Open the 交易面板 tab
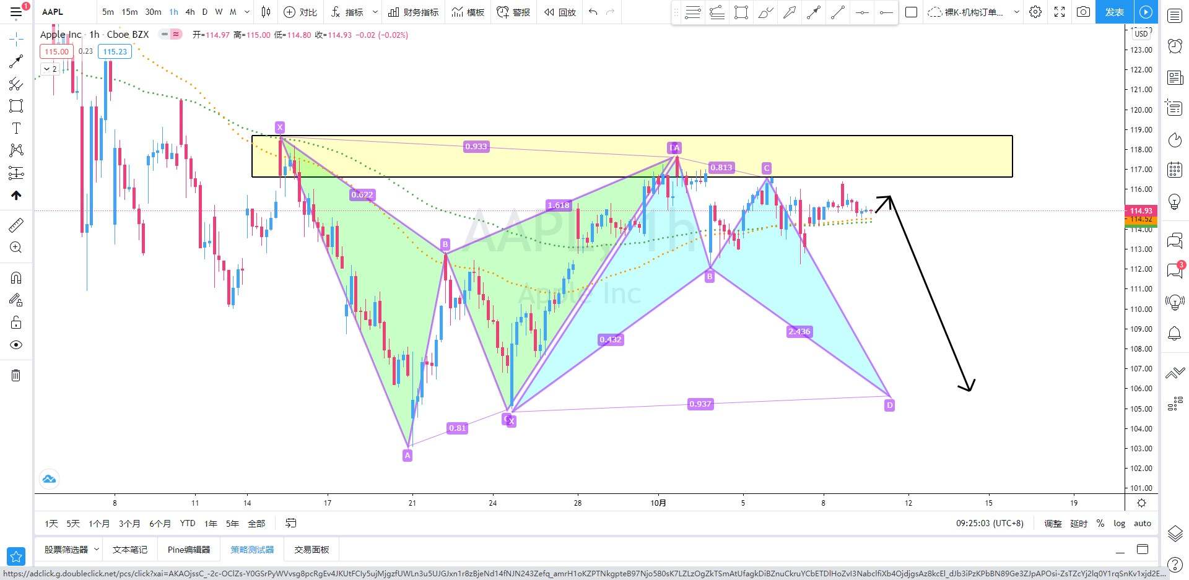The width and height of the screenshot is (1189, 580). (311, 549)
